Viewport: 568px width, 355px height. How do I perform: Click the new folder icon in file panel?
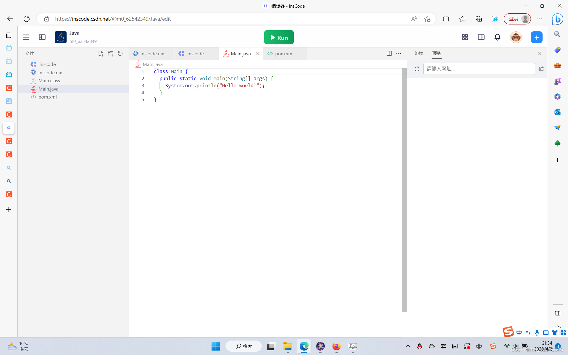[x=111, y=54]
